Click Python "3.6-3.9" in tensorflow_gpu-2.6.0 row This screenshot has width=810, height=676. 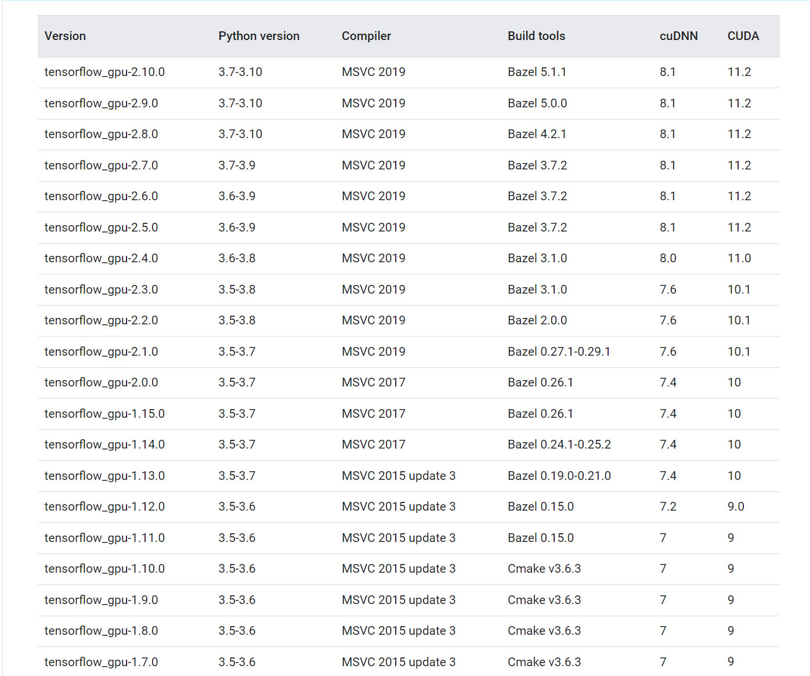pyautogui.click(x=237, y=196)
